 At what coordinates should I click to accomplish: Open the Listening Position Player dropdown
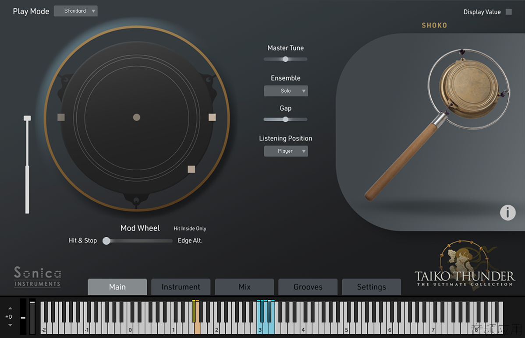[x=286, y=151]
